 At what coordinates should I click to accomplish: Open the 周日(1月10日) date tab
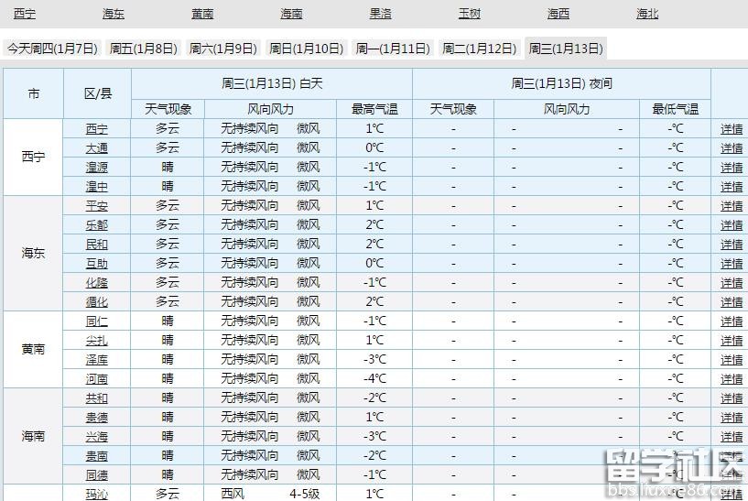[306, 49]
